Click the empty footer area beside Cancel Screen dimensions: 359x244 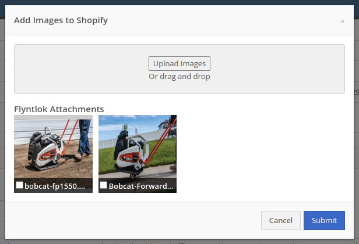tap(133, 220)
